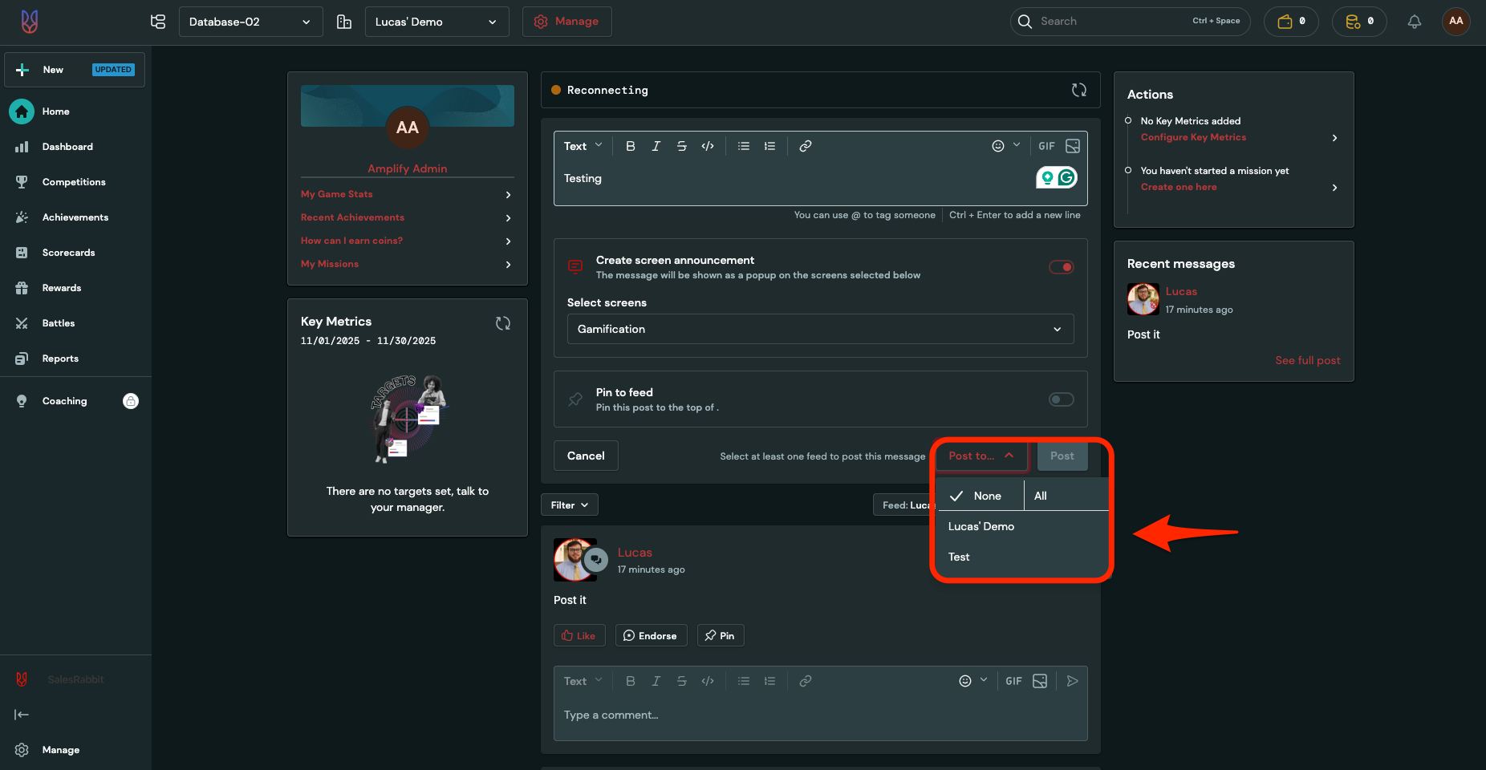Click the reconnect refresh icon
The width and height of the screenshot is (1486, 770).
[x=1078, y=90]
